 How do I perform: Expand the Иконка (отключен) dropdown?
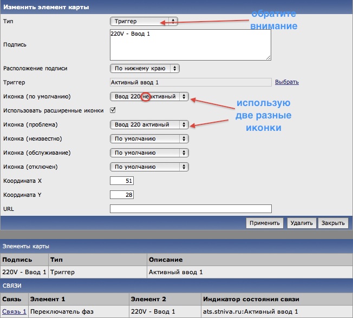tap(149, 167)
